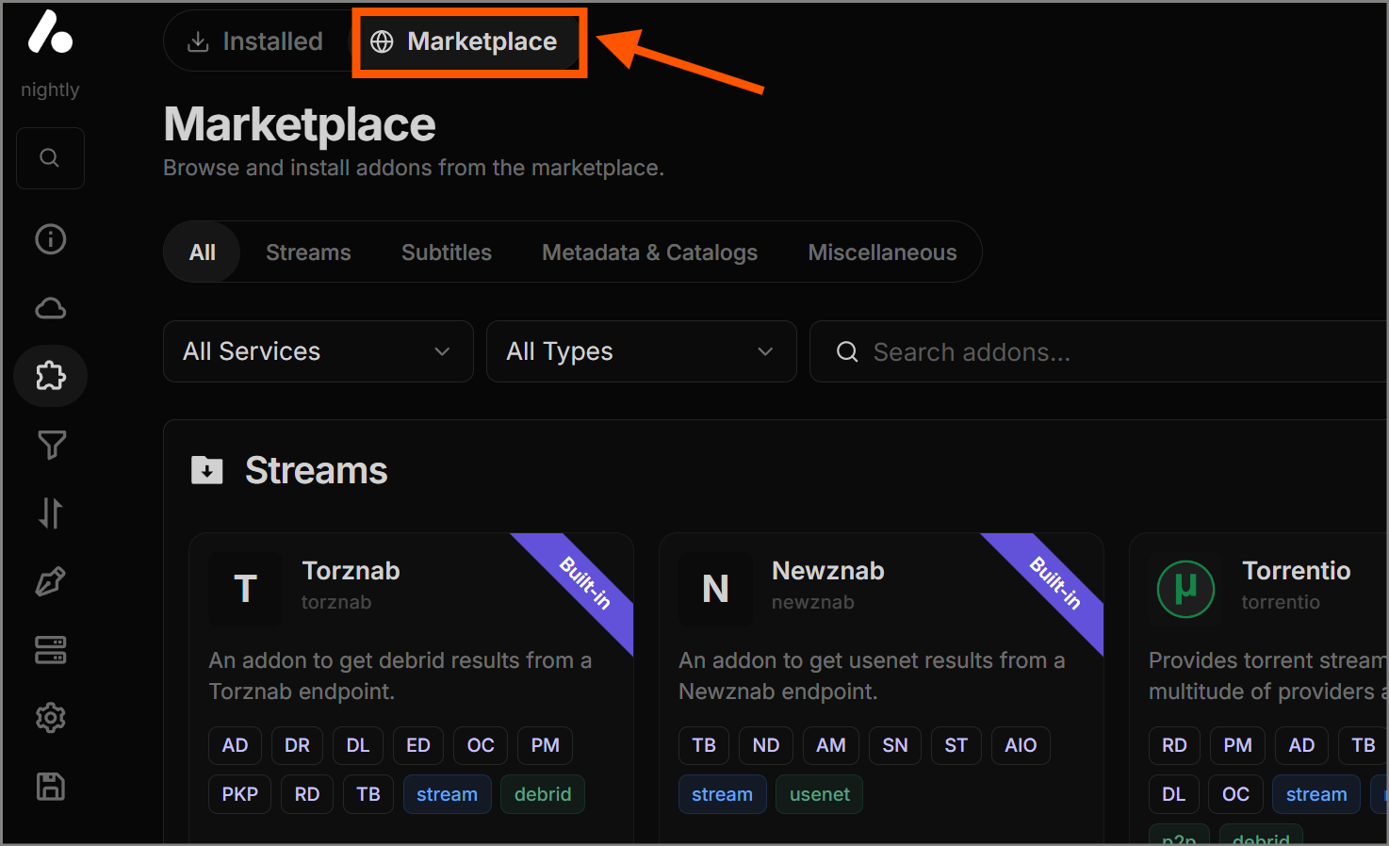The height and width of the screenshot is (846, 1389).
Task: Click the Streams section heading
Action: pos(316,470)
